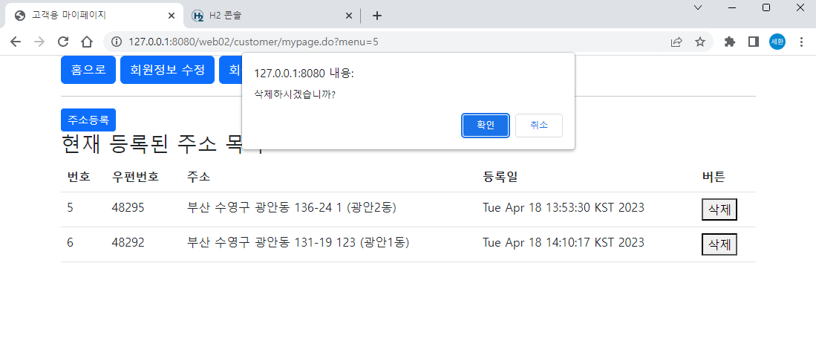Reload the page with refresh icon
Viewport: 816px width, 338px height.
[x=63, y=42]
